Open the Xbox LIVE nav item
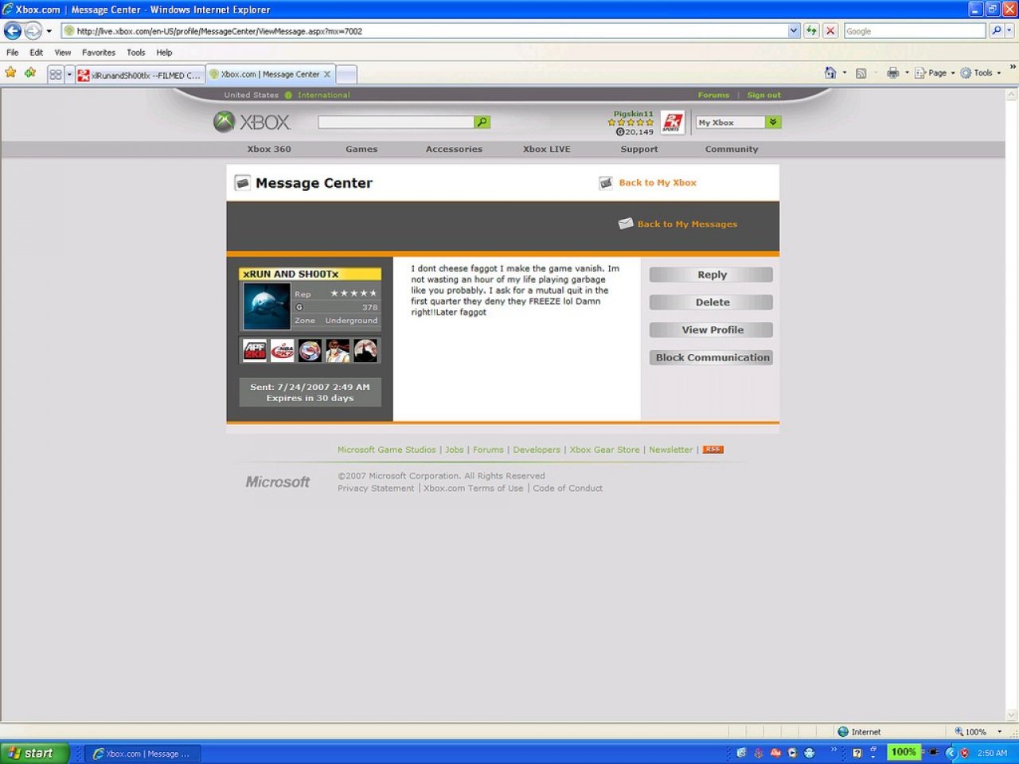Image resolution: width=1019 pixels, height=764 pixels. tap(547, 149)
